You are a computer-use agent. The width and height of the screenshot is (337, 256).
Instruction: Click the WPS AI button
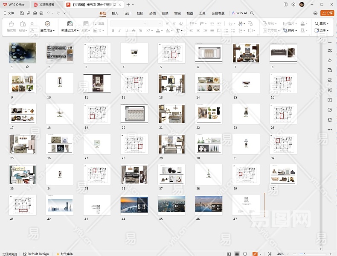(x=239, y=13)
